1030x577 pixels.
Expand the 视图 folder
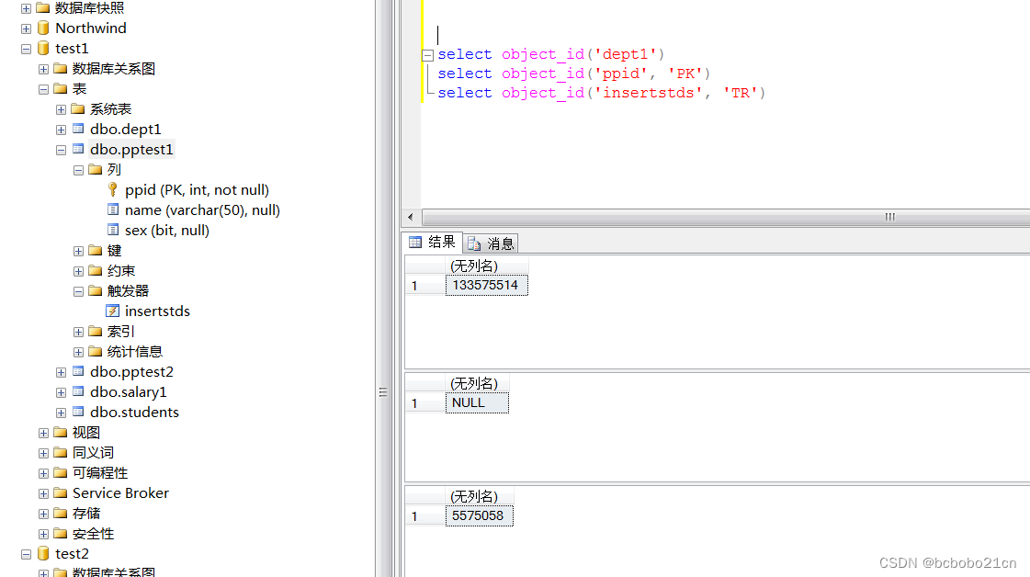click(x=43, y=432)
